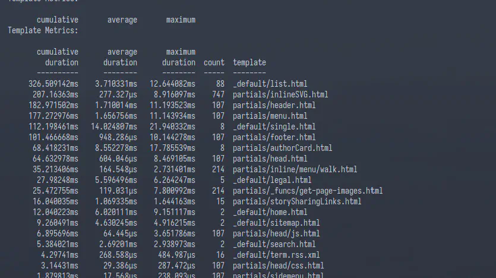
Task: Click count value 88
Action: coord(220,84)
